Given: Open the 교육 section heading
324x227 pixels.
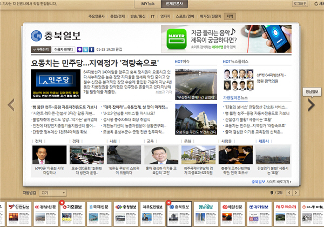Looking at the screenshot, I should 150,141.
